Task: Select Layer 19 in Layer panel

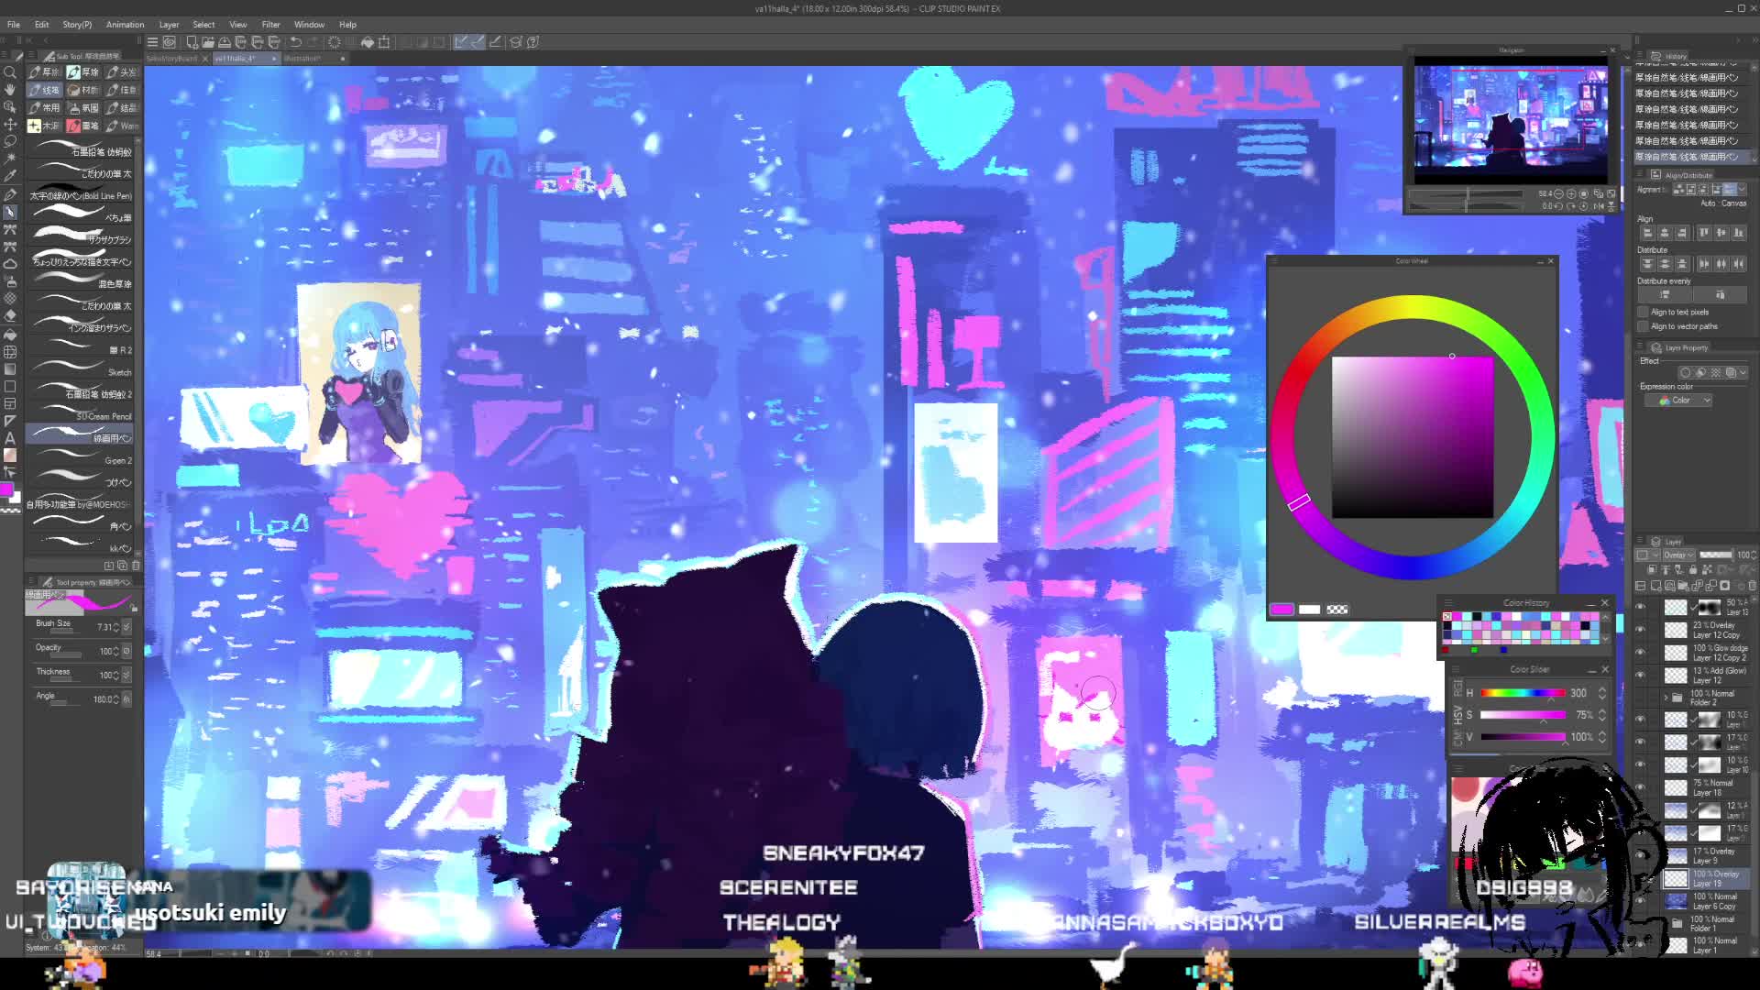Action: [1705, 877]
